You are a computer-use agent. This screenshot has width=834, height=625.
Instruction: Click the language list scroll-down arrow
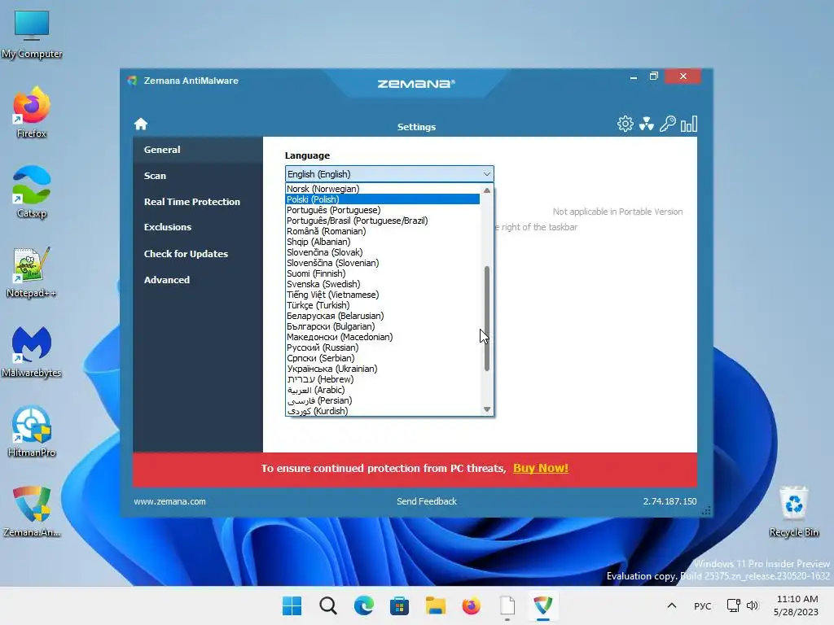[x=487, y=409]
